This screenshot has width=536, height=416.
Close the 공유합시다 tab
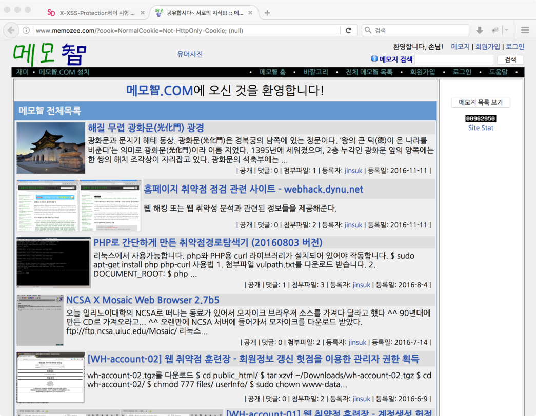pyautogui.click(x=250, y=13)
